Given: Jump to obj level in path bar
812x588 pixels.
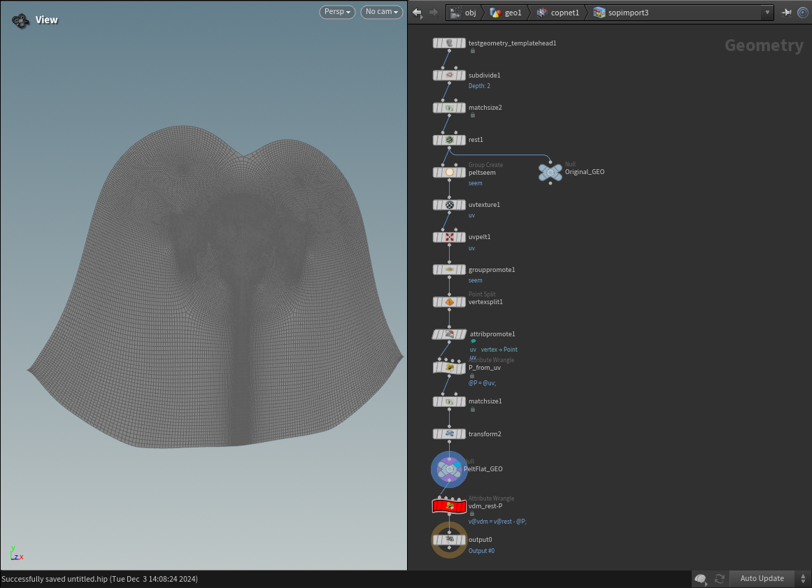Looking at the screenshot, I should tap(464, 13).
